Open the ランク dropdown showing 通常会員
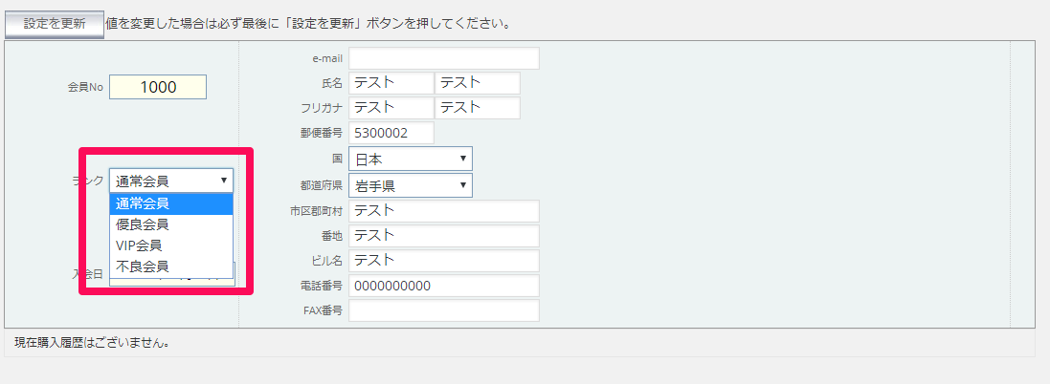This screenshot has height=384, width=1050. [x=171, y=181]
